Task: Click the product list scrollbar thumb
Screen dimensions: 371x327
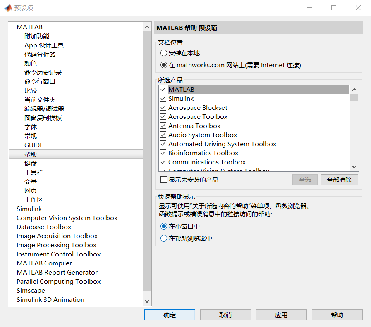Action: pyautogui.click(x=354, y=97)
